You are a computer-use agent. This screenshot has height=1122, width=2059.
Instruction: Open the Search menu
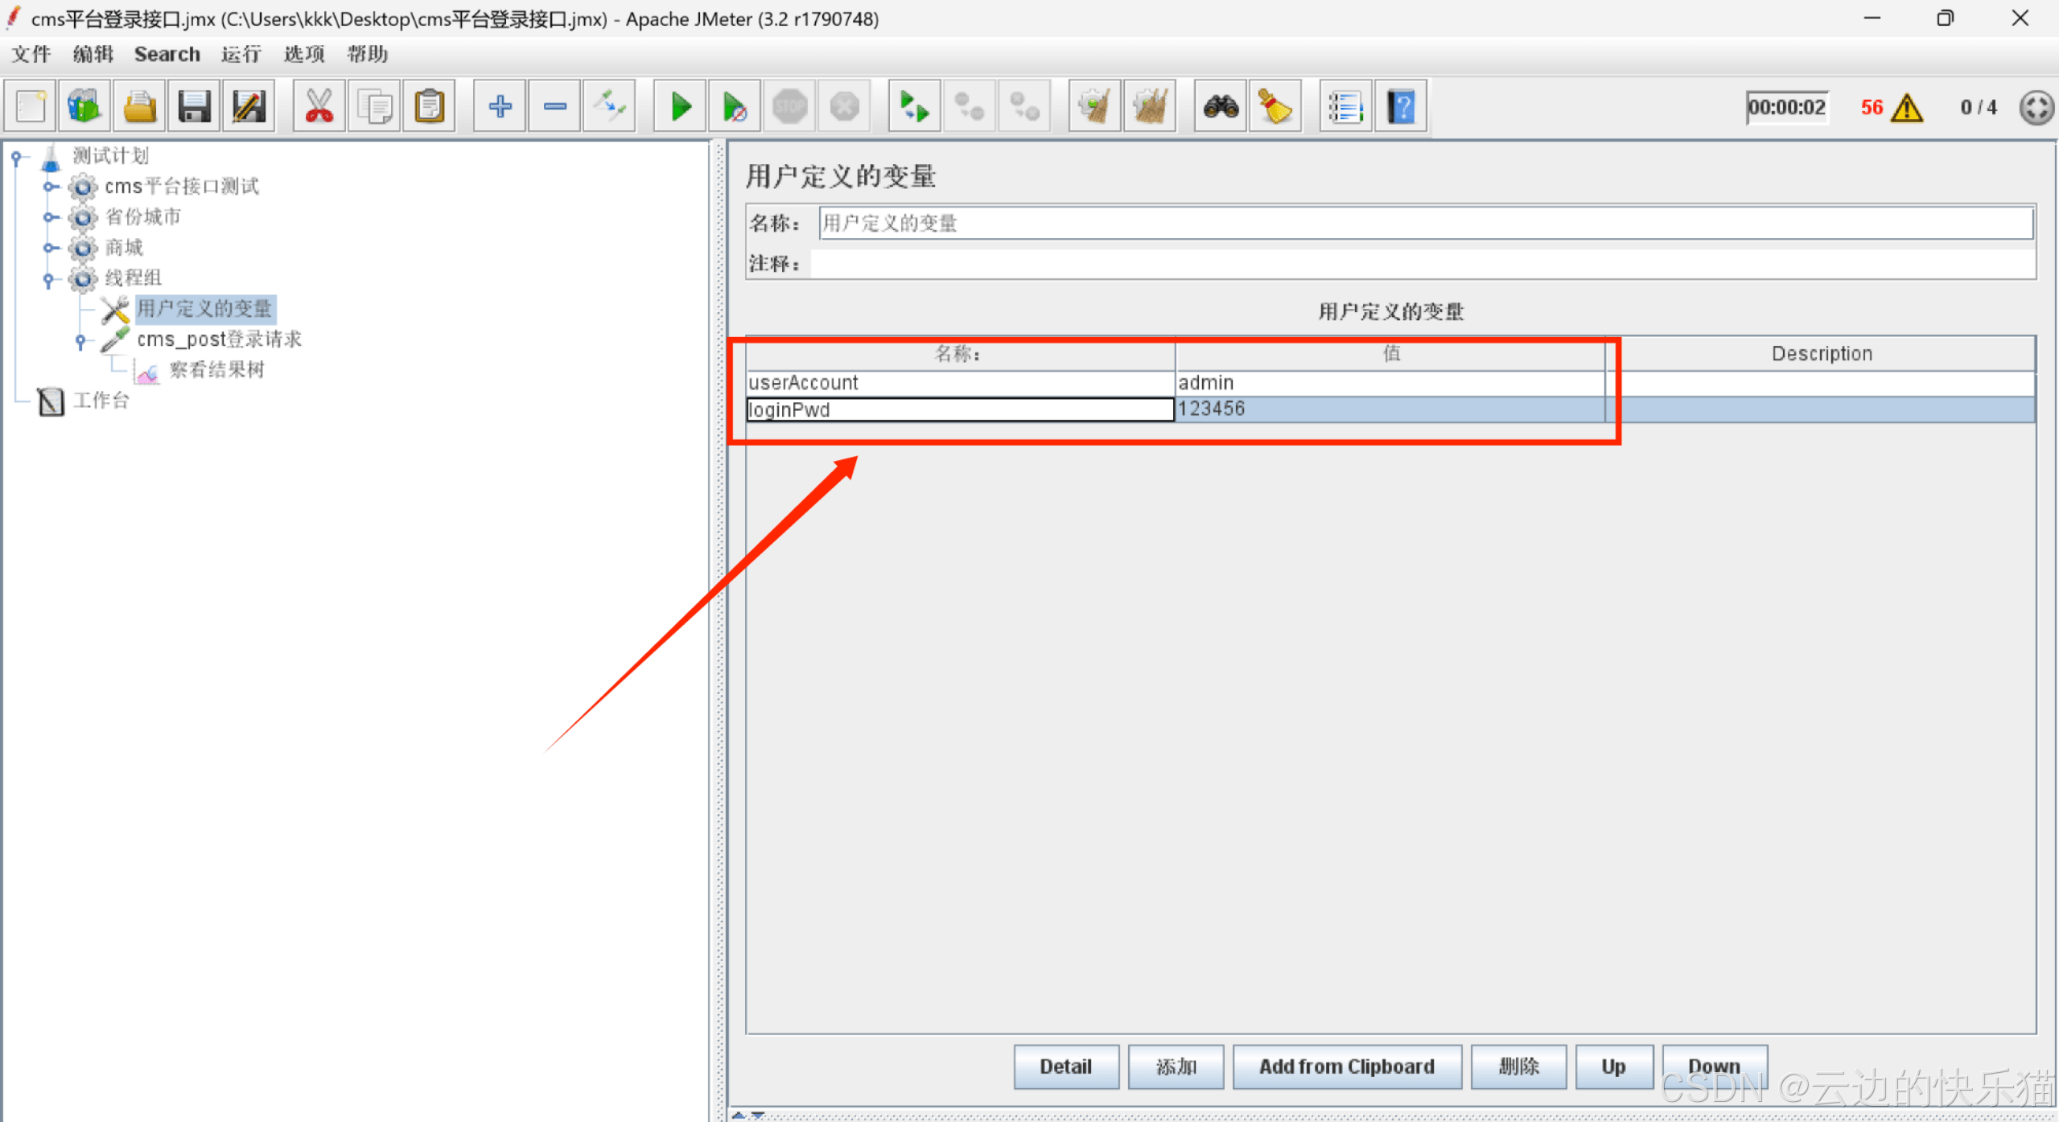click(x=167, y=54)
